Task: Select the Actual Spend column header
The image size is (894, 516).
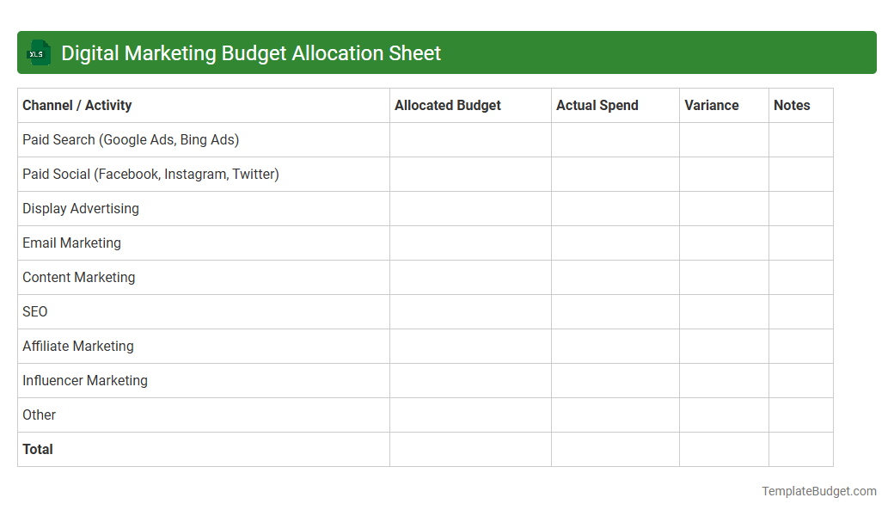Action: pyautogui.click(x=597, y=105)
